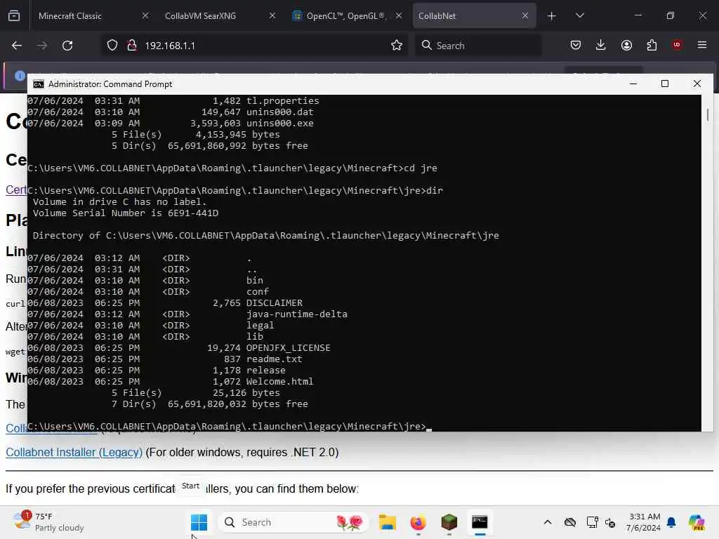This screenshot has width=719, height=539.
Task: Minimize the Command Prompt window
Action: click(x=633, y=84)
